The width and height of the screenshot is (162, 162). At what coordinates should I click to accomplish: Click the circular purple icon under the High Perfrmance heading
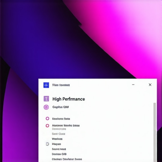(x=46, y=107)
